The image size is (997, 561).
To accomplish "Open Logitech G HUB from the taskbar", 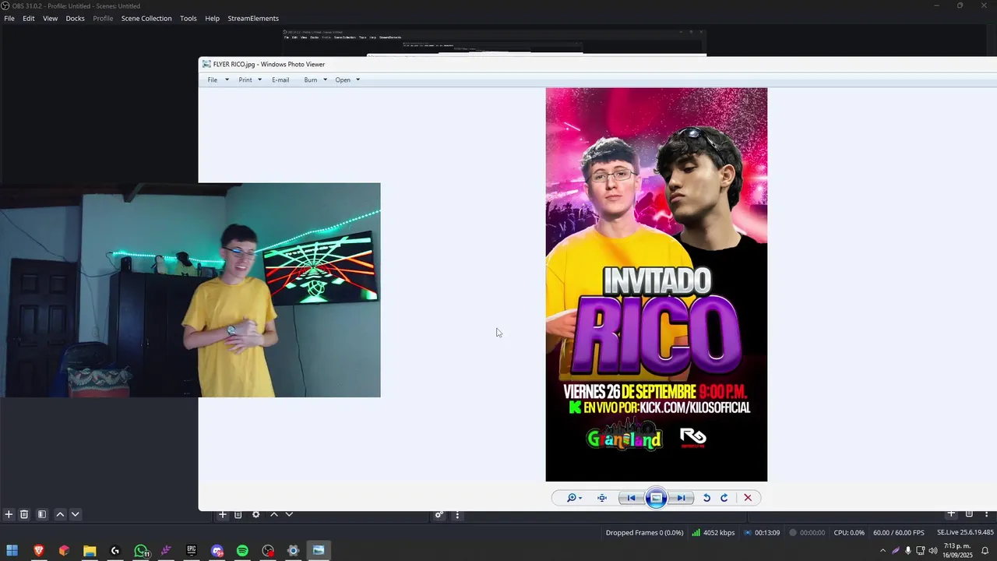I will click(x=115, y=551).
